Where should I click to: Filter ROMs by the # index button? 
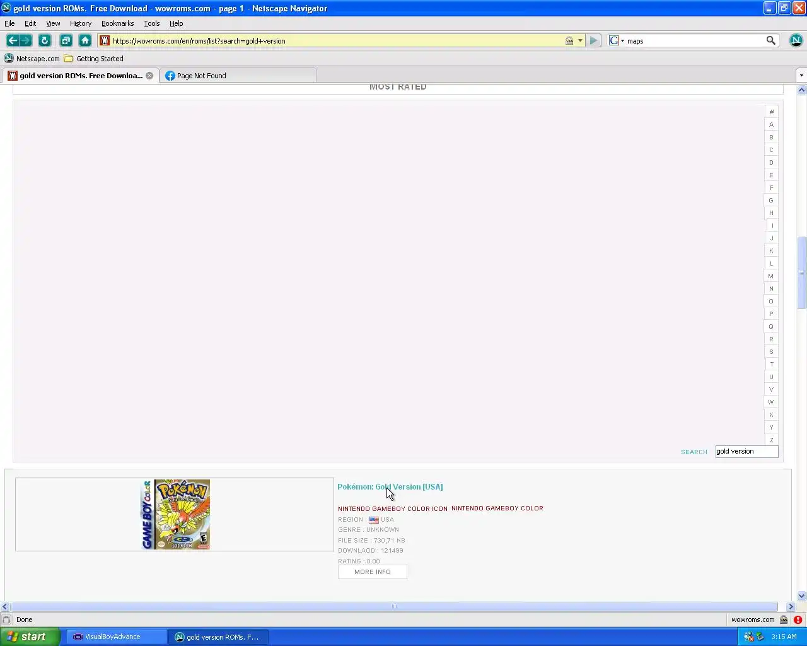pyautogui.click(x=771, y=112)
